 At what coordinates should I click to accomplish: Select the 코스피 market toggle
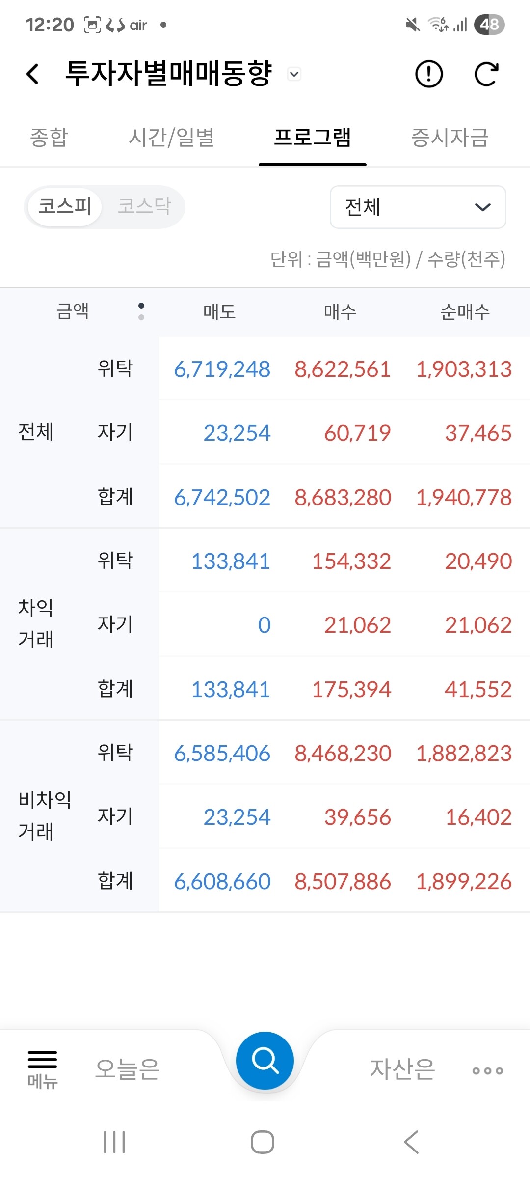(x=64, y=206)
